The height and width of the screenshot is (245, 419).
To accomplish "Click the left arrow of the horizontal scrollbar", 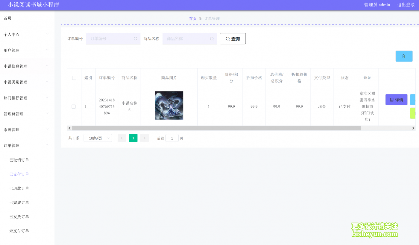I will 69,128.
